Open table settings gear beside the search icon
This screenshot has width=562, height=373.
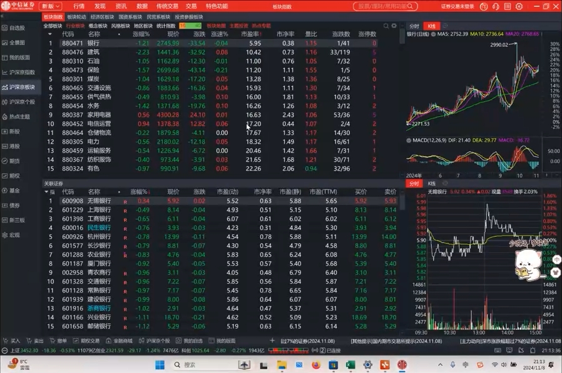(x=394, y=26)
